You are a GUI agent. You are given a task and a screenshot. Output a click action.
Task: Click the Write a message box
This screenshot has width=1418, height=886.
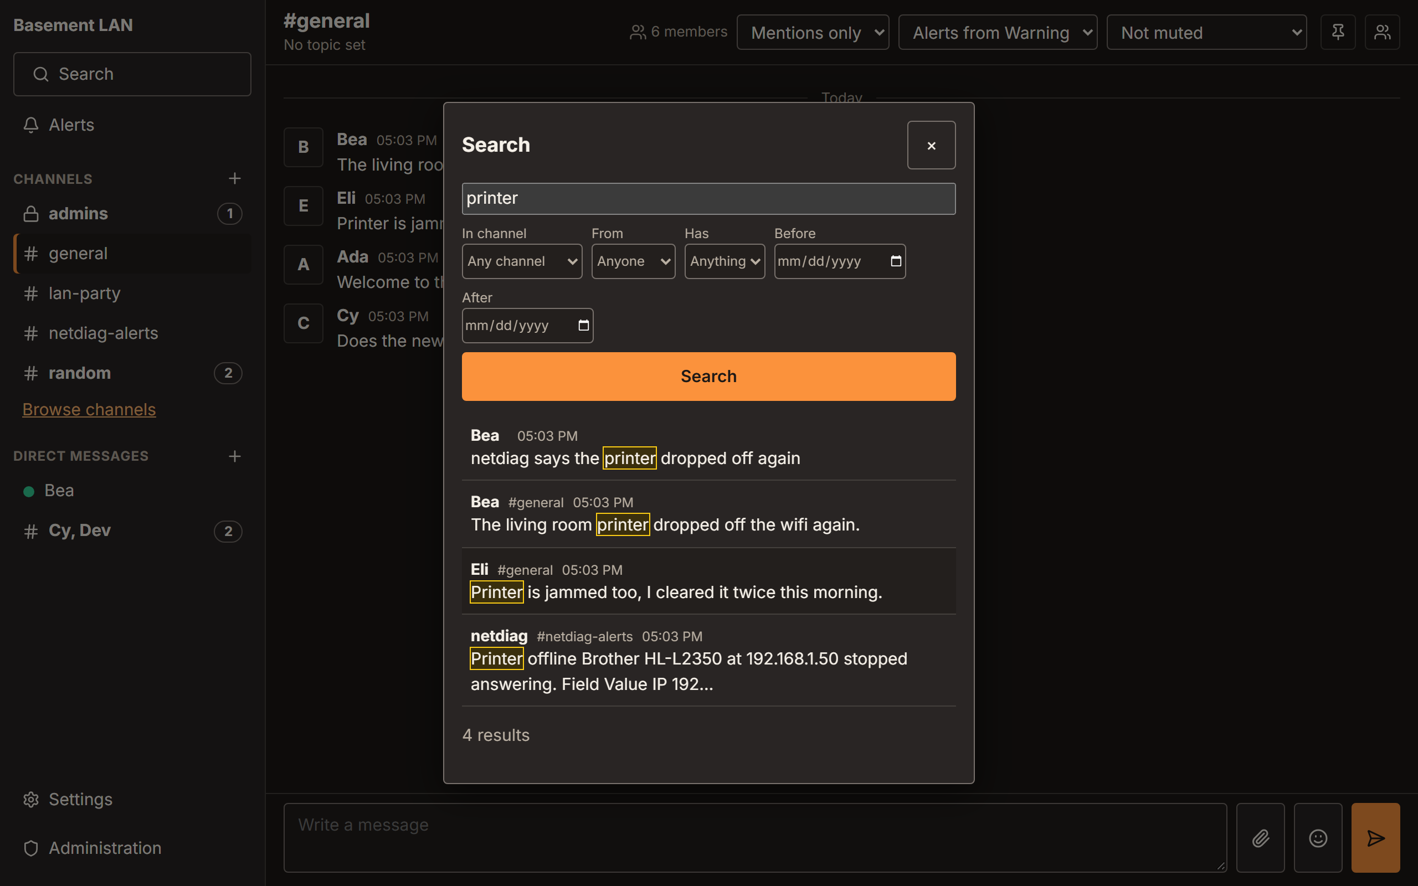pyautogui.click(x=755, y=837)
